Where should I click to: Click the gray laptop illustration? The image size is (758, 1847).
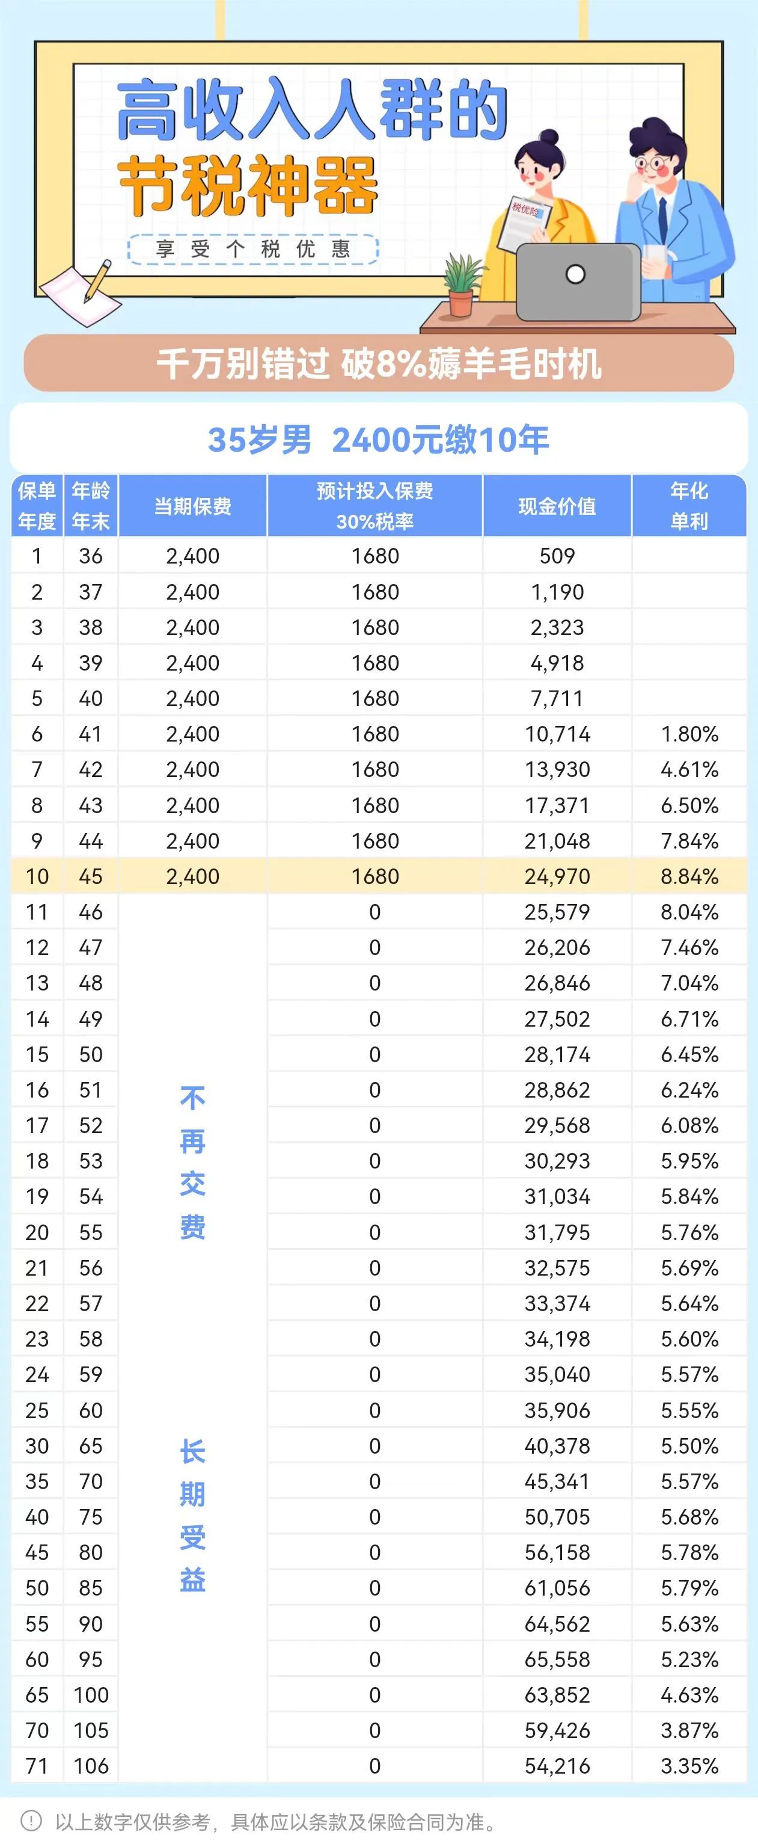point(578,283)
